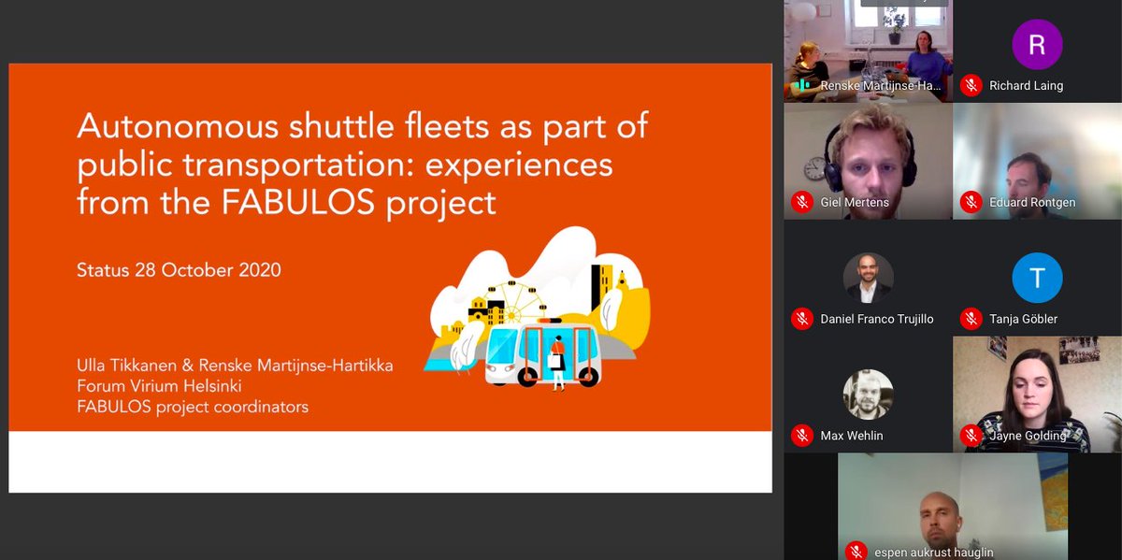1122x560 pixels.
Task: Click the name label 'Jayne Golding'
Action: [1028, 436]
